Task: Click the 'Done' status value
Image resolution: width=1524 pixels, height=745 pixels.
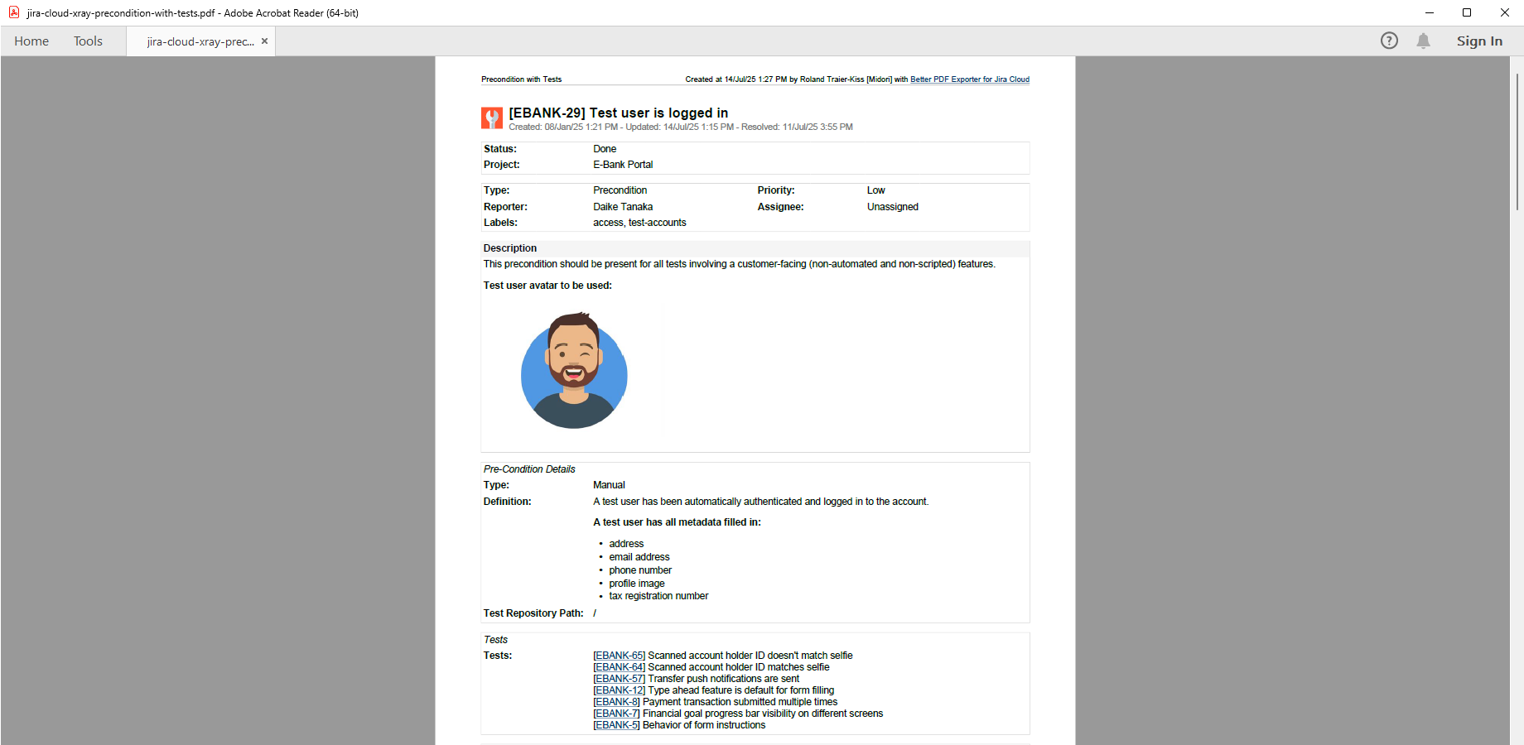Action: pos(605,149)
